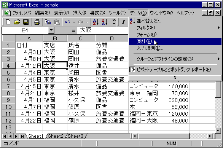This screenshot has width=223, height=148.
Task: Choose 集計(B) in Data menu
Action: 175,41
